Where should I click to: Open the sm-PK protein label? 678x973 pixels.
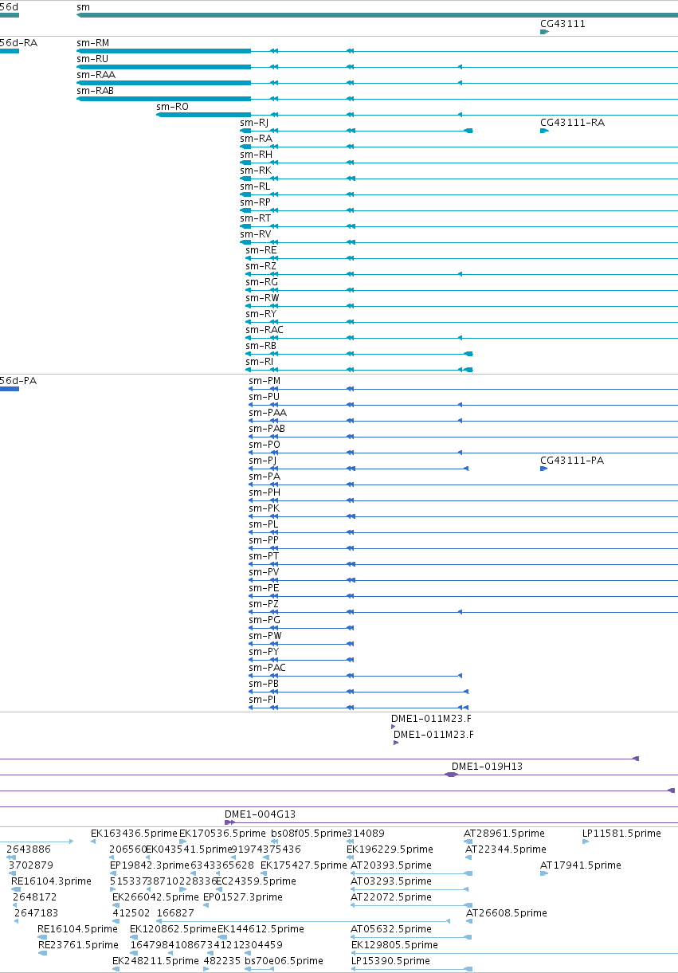click(x=265, y=508)
